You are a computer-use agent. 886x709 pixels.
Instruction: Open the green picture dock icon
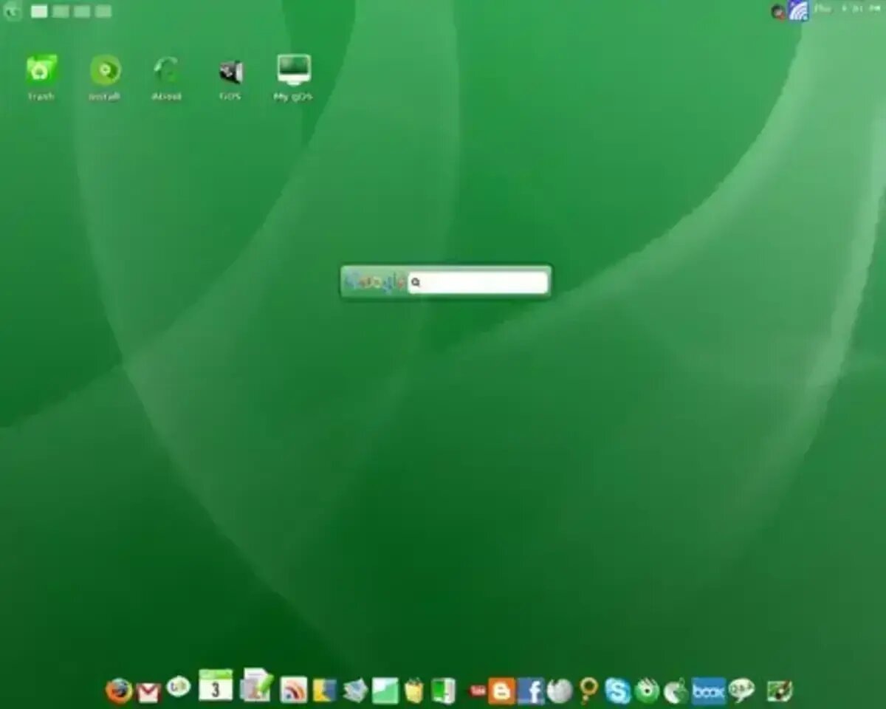click(x=385, y=691)
